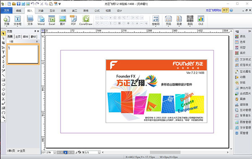
Task: Collapse the 1章 chapter section
Action: point(37,42)
